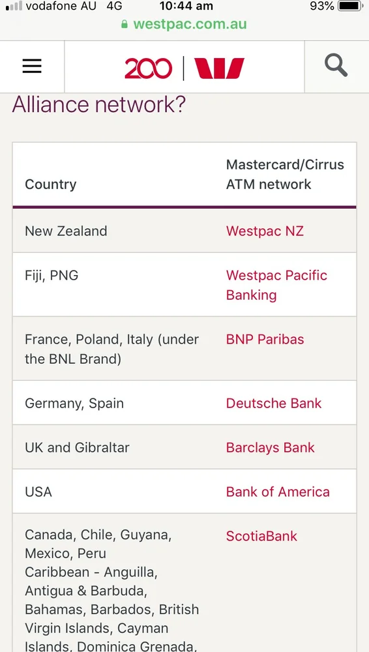Screen dimensions: 369x652
Task: Open the Westpac Pacific Banking link
Action: point(276,285)
